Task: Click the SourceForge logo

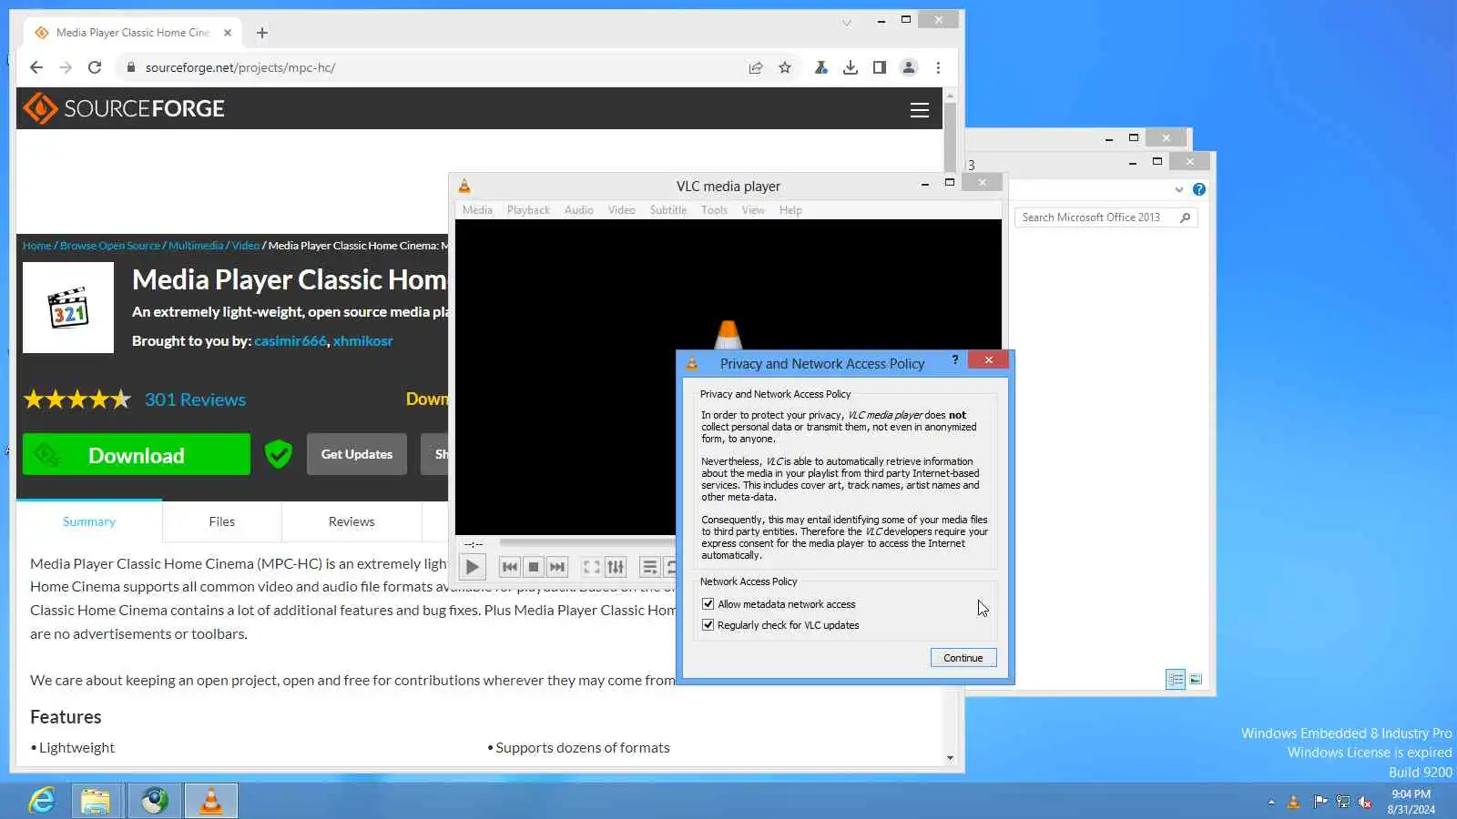Action: [124, 108]
